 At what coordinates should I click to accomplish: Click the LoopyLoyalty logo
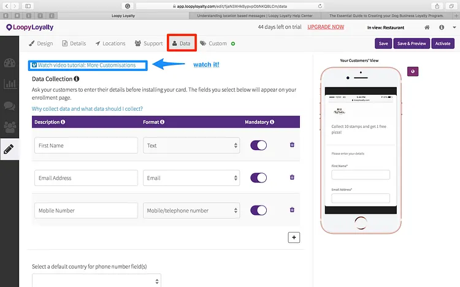[x=30, y=27]
